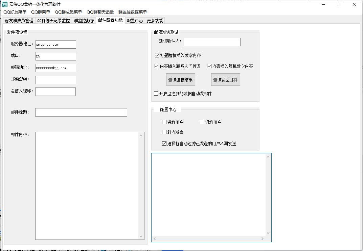Viewport: 363px width, 251px height.
Task: Switch to the 好友群成员管理 tab
Action: pos(19,21)
